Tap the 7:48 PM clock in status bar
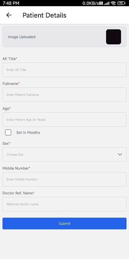Viewport: 129px width, 259px height. (x=11, y=3)
